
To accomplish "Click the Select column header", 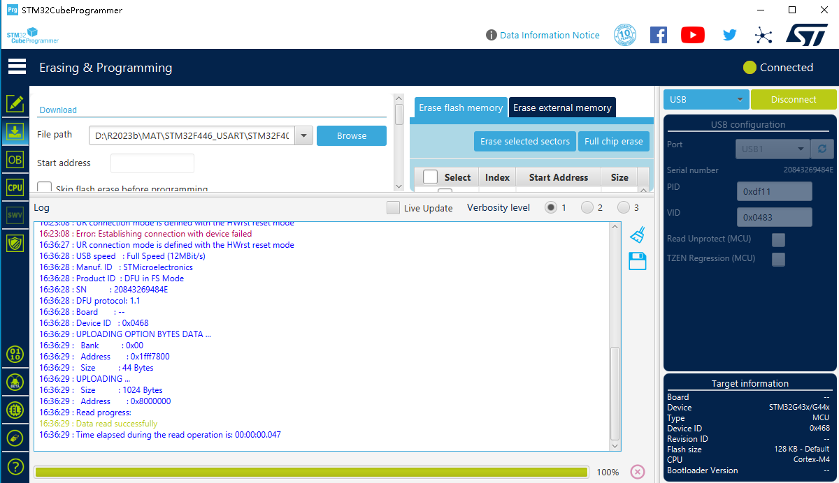I will click(458, 177).
